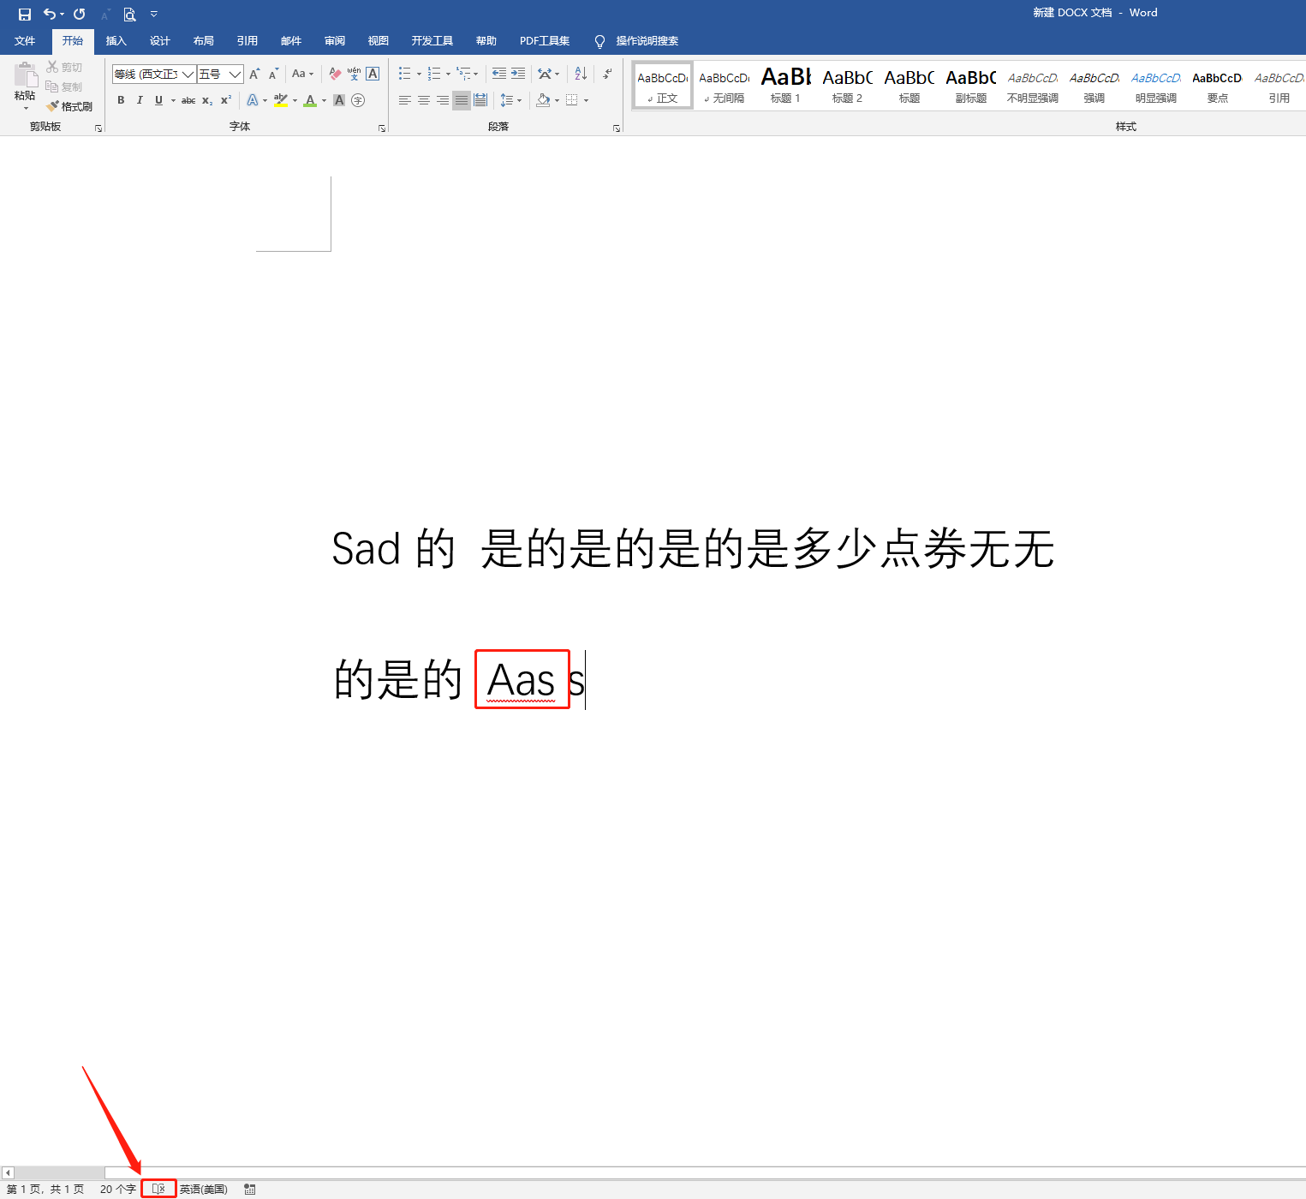Apply the 标题 1 heading style
The image size is (1306, 1199).
(x=785, y=86)
